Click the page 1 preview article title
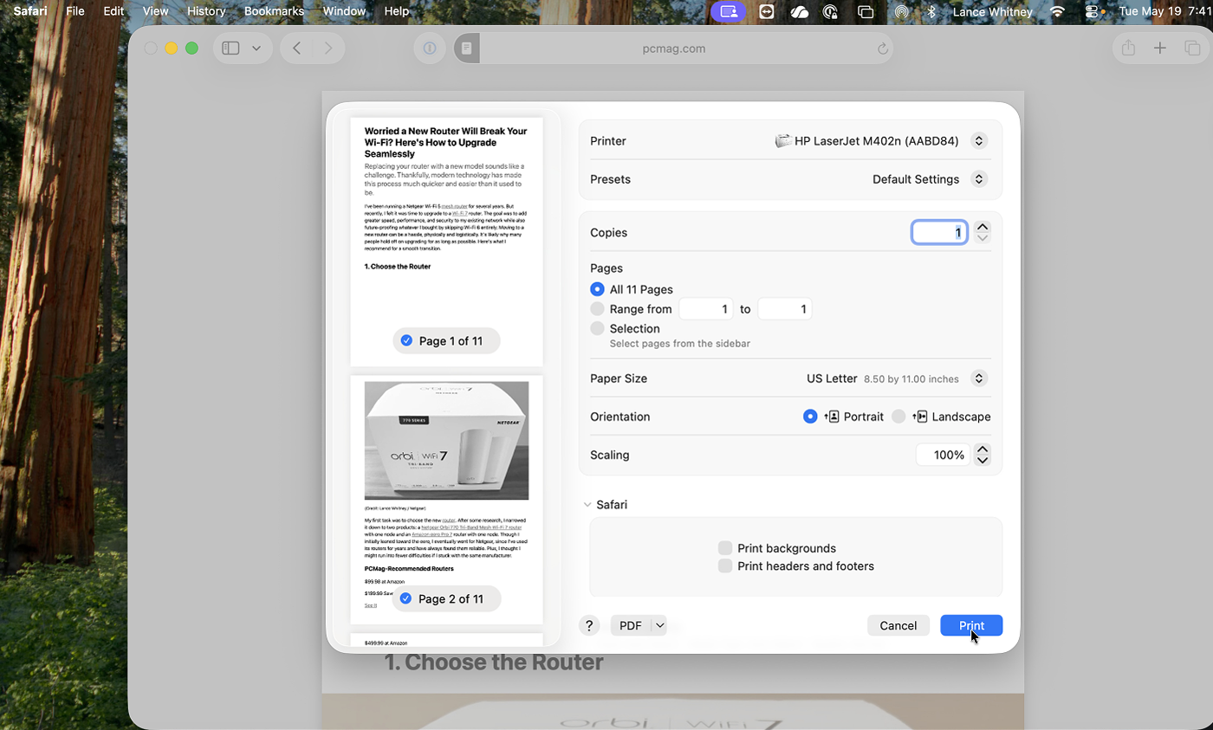 click(x=445, y=142)
